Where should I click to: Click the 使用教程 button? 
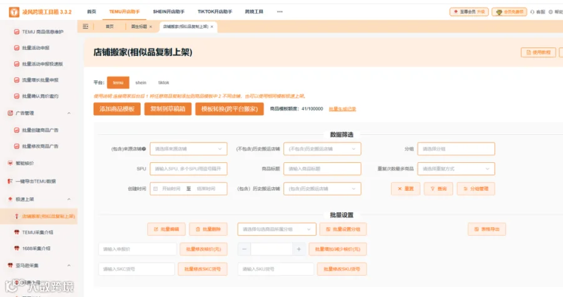click(x=538, y=52)
